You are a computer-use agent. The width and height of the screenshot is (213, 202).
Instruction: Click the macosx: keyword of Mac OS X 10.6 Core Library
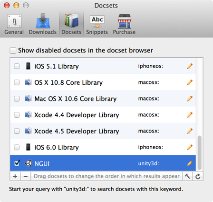(x=149, y=99)
